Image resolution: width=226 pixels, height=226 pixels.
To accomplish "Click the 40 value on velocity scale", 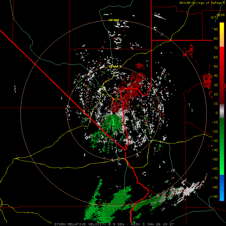I will (216, 76).
